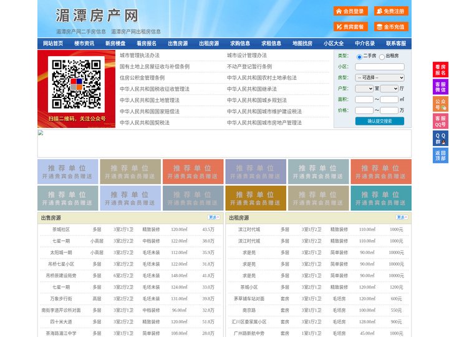Open the 房型 可选择 dropdown

[380, 77]
